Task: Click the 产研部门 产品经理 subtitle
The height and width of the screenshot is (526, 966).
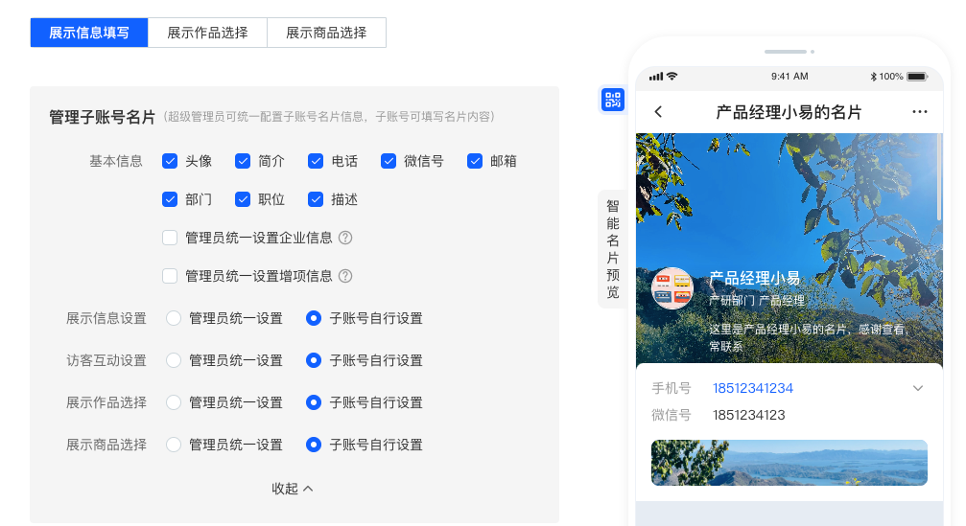Action: click(757, 301)
